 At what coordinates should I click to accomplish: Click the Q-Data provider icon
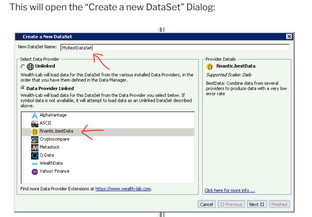[x=35, y=156]
